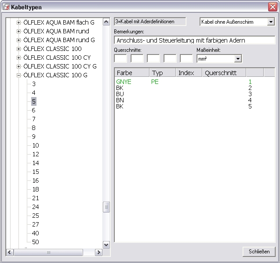The width and height of the screenshot is (280, 263).
Task: Click the Querschnitt column header
Action: [x=224, y=73]
